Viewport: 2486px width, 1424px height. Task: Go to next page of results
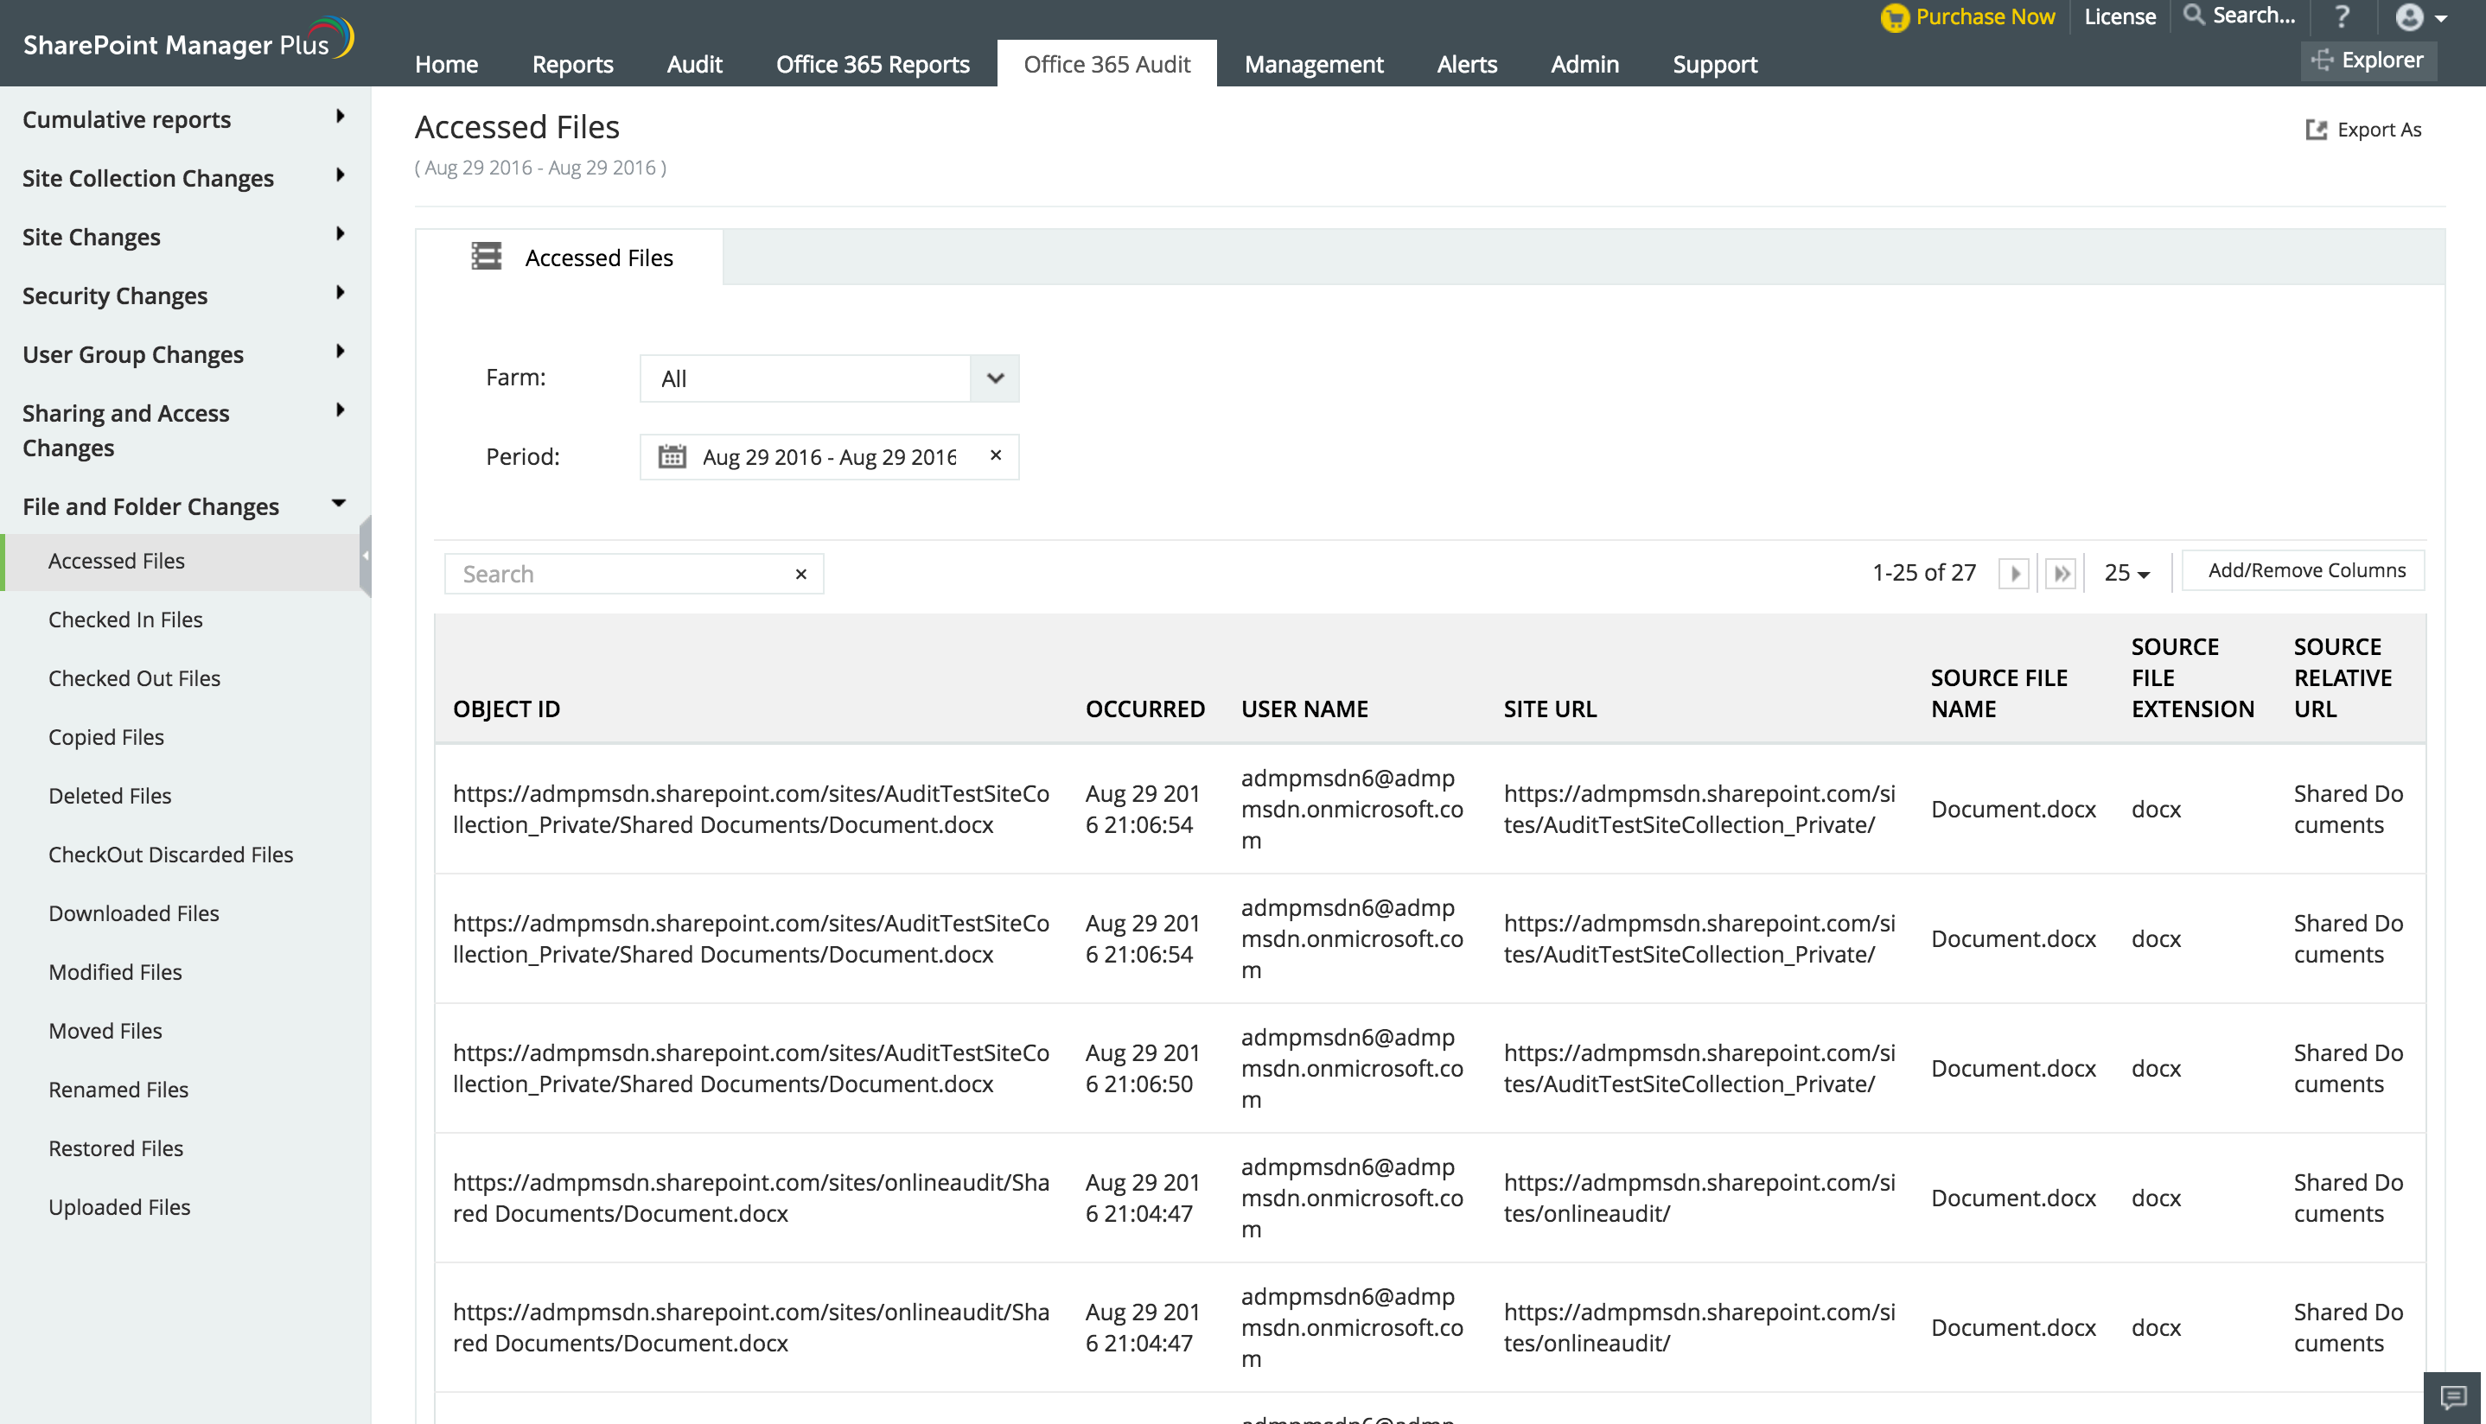click(x=2013, y=573)
